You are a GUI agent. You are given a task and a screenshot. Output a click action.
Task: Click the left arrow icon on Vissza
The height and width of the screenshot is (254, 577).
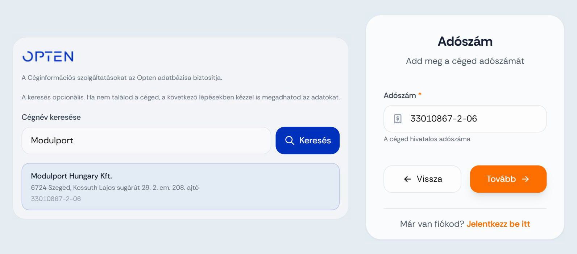pyautogui.click(x=407, y=179)
